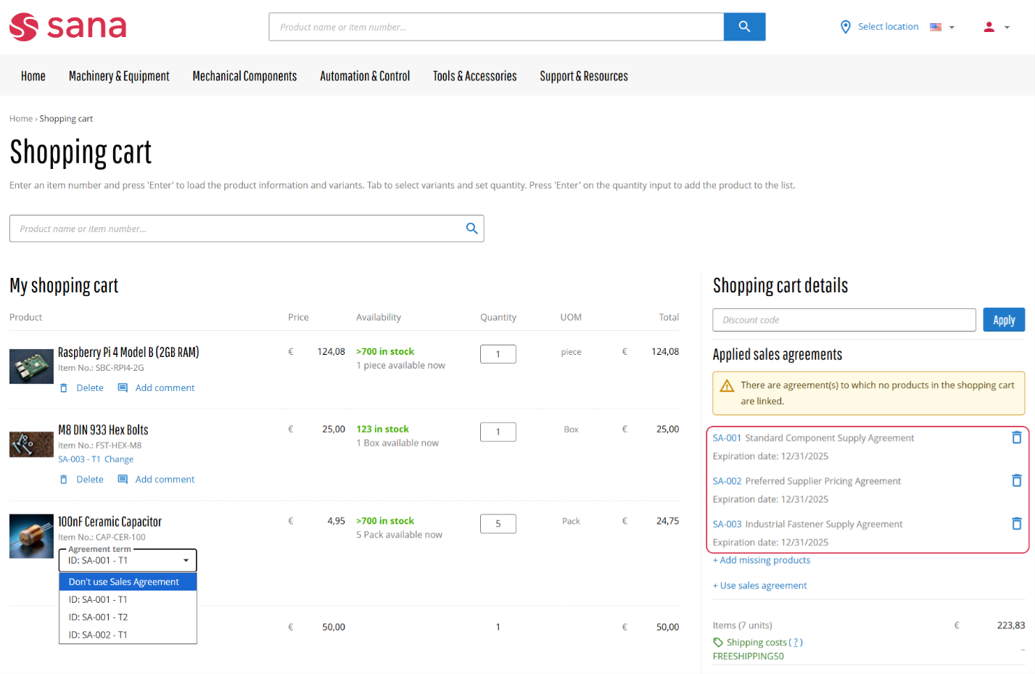Click the shipping costs help question mark
The width and height of the screenshot is (1035, 674).
tap(796, 642)
